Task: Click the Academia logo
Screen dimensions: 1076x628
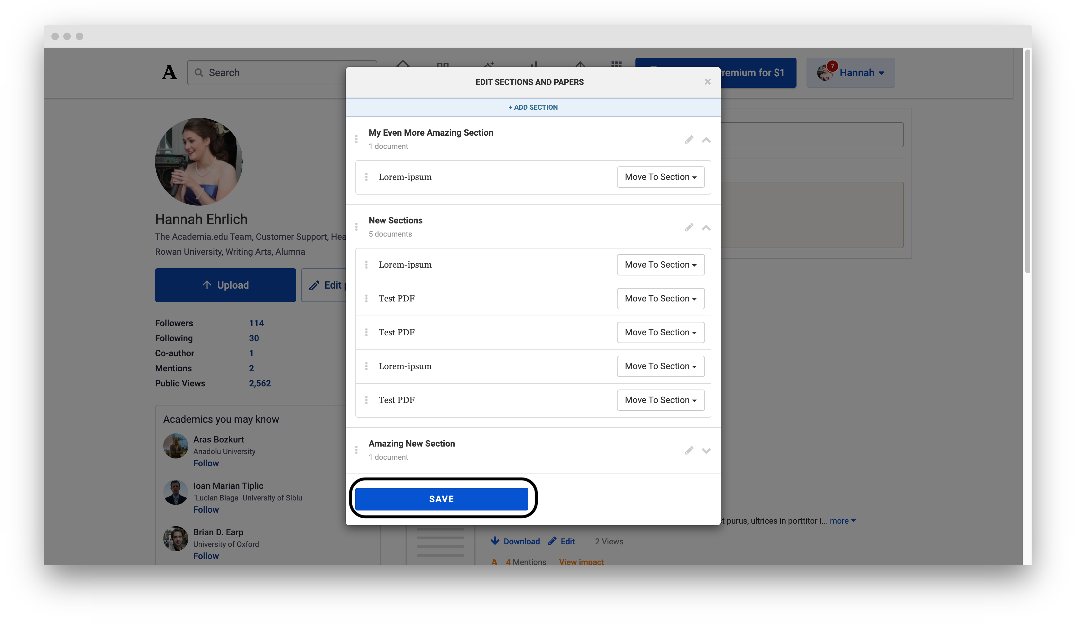Action: [169, 73]
